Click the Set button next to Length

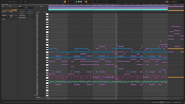(16, 12)
